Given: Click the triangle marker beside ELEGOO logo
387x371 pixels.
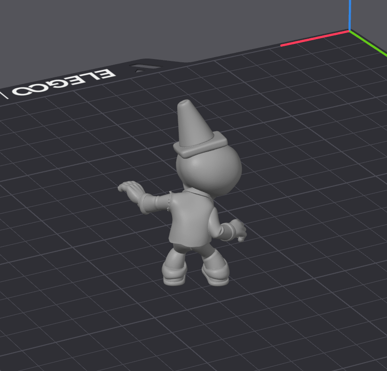Looking at the screenshot, I should [x=146, y=67].
